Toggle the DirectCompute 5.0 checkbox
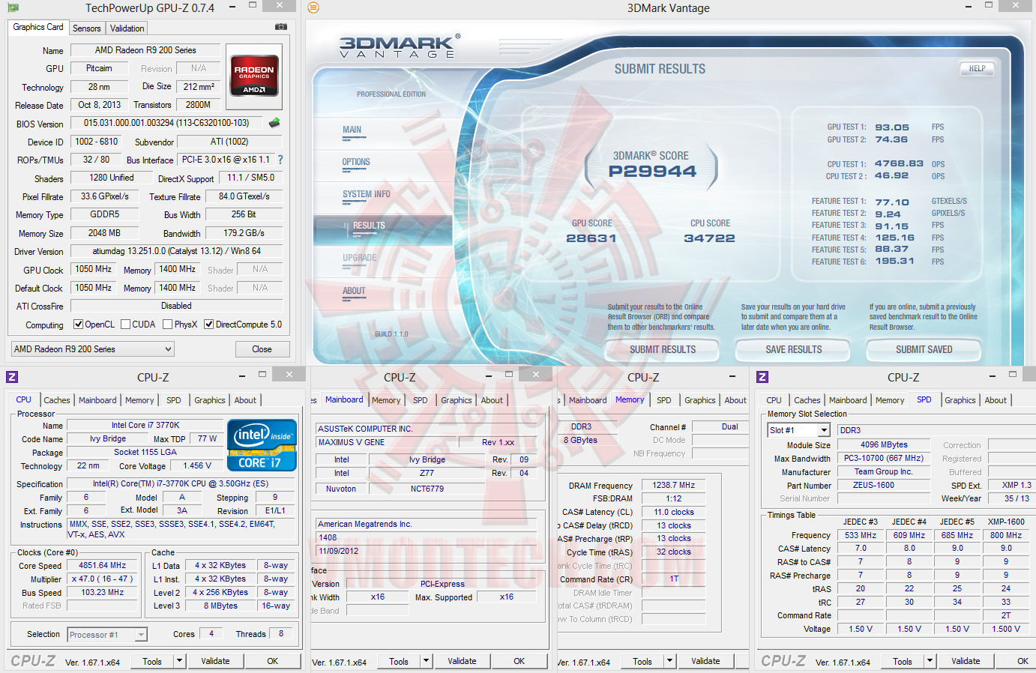The image size is (1036, 673). (208, 325)
